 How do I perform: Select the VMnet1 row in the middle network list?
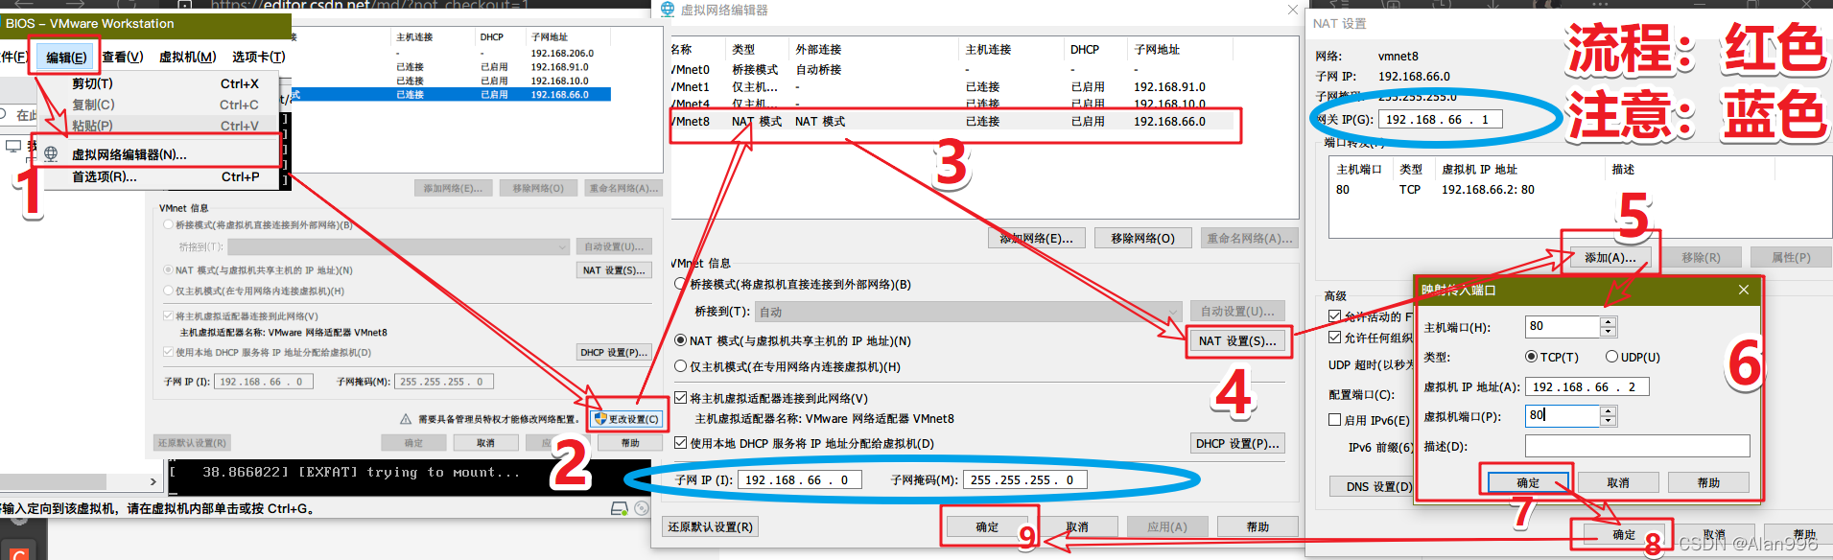pyautogui.click(x=954, y=86)
